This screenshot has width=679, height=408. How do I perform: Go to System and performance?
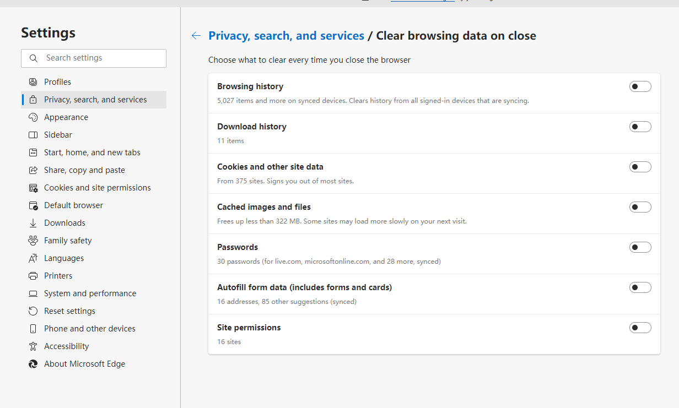[x=90, y=293]
